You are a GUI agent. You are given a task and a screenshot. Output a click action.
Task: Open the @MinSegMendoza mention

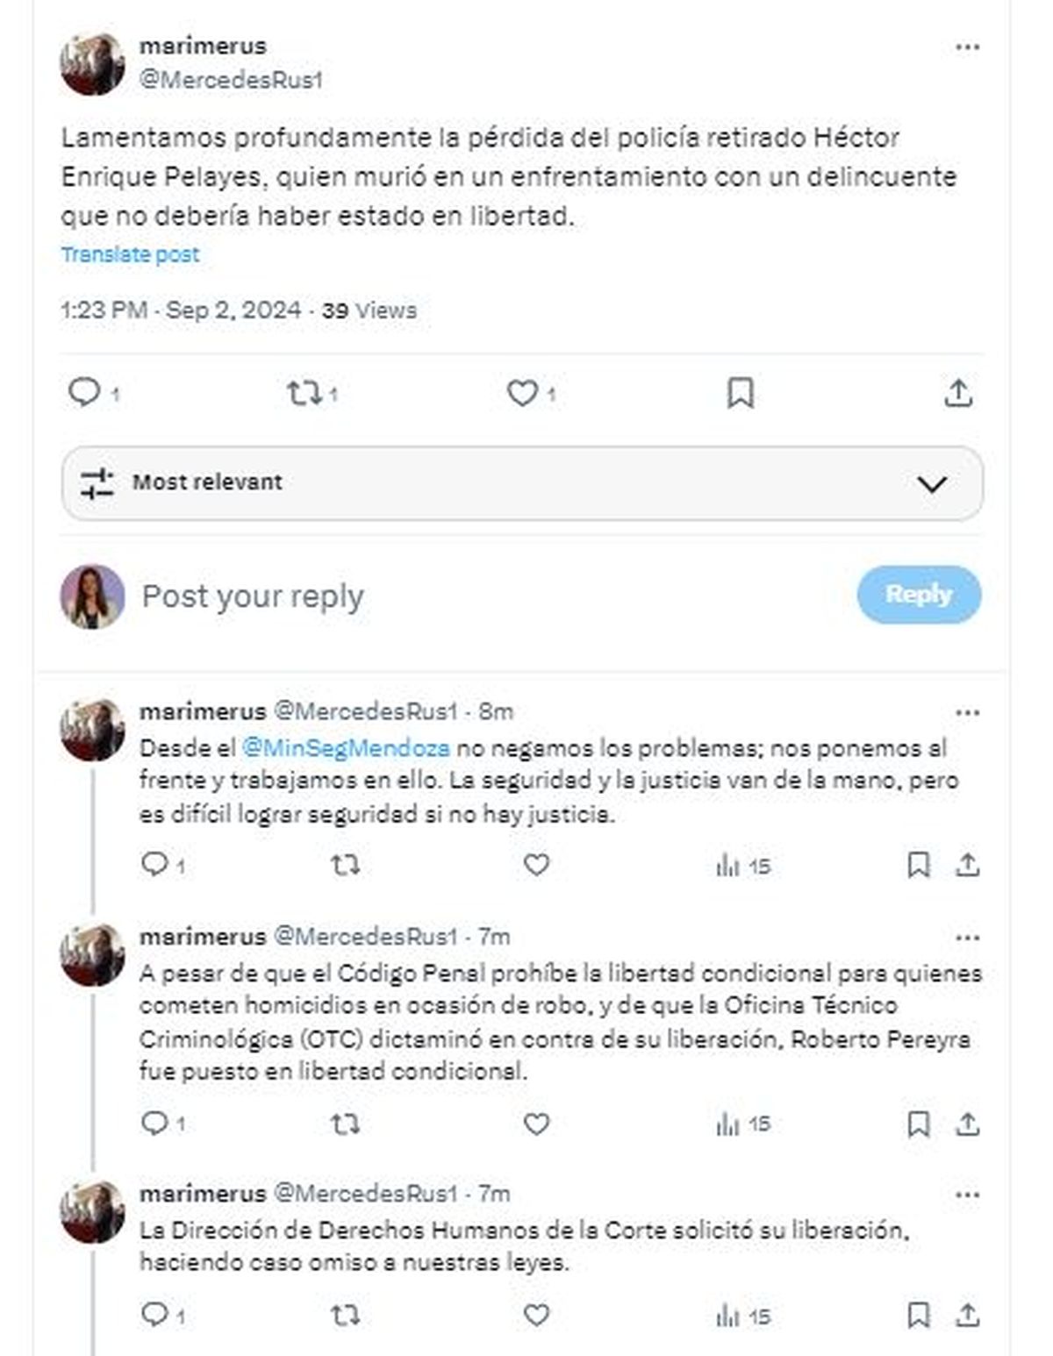click(x=346, y=748)
